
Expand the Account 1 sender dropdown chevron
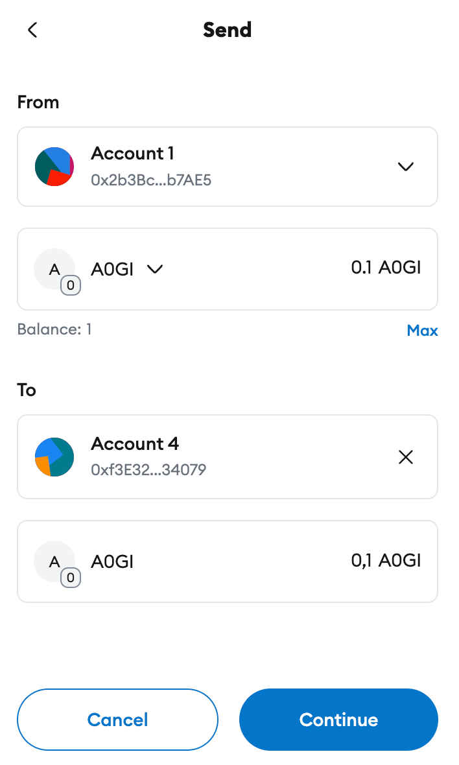(x=405, y=167)
